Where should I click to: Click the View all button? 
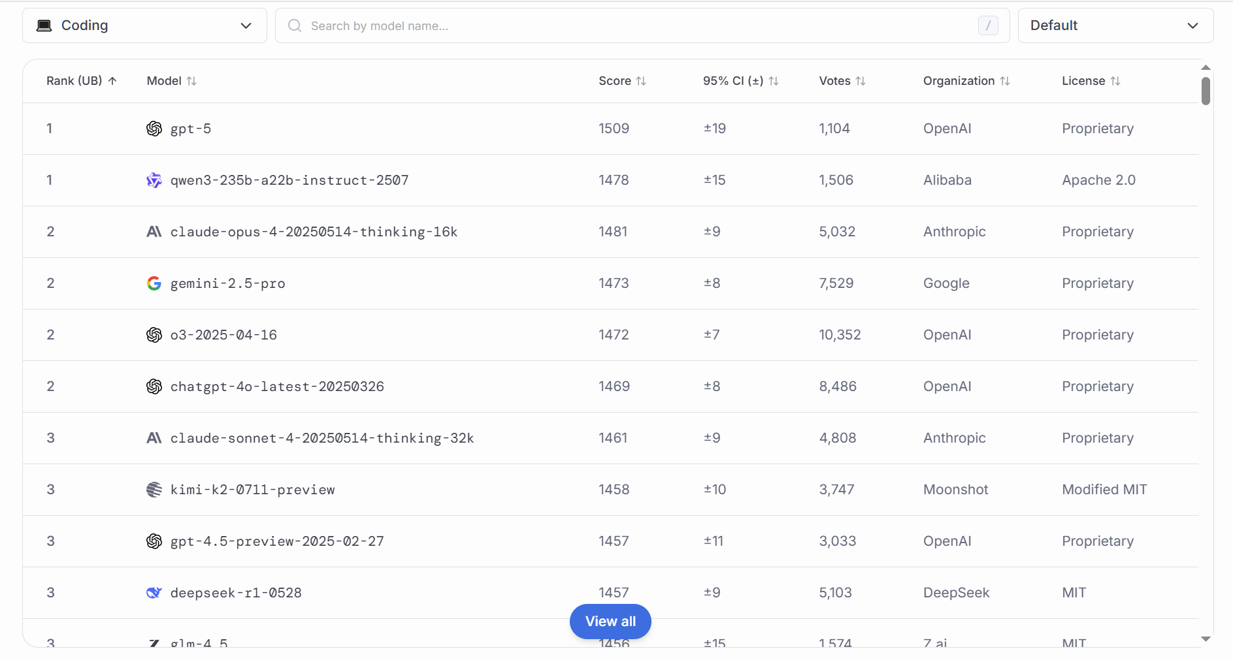[x=610, y=622]
